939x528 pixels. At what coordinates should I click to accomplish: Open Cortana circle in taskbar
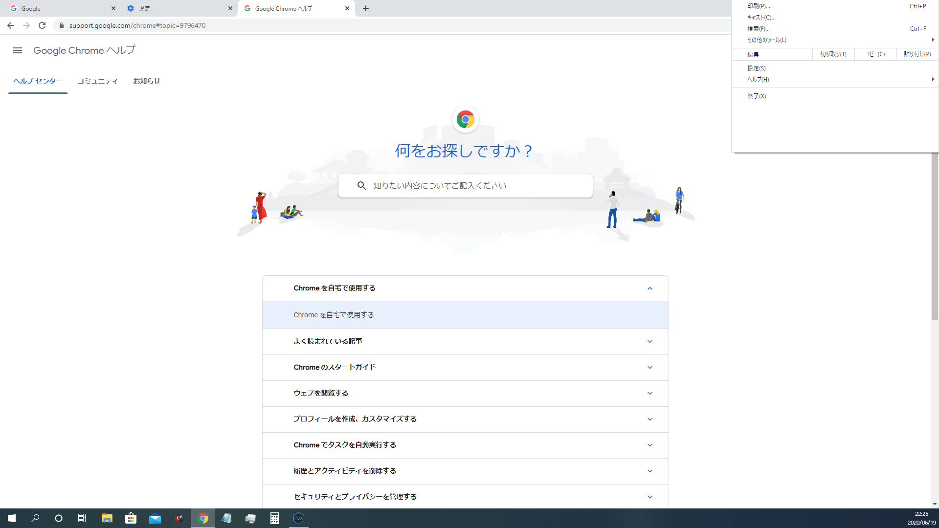(59, 518)
